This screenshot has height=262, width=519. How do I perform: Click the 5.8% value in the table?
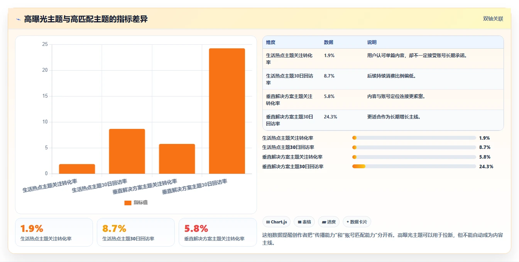coord(329,96)
